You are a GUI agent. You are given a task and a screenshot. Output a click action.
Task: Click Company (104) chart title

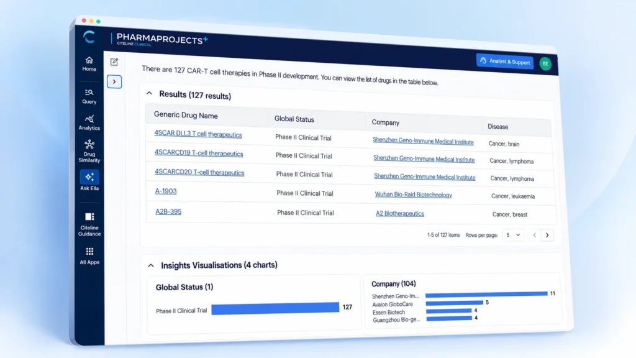click(x=393, y=283)
